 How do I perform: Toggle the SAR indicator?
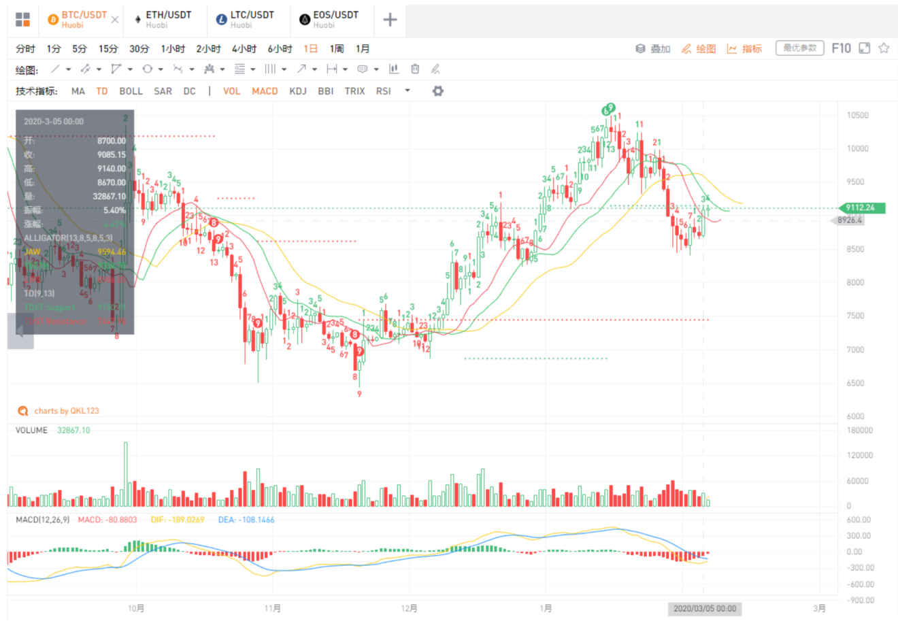click(x=163, y=90)
